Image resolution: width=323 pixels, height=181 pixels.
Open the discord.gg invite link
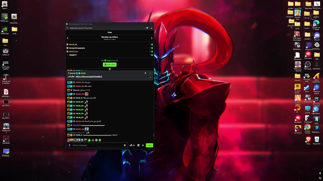pyautogui.click(x=89, y=76)
